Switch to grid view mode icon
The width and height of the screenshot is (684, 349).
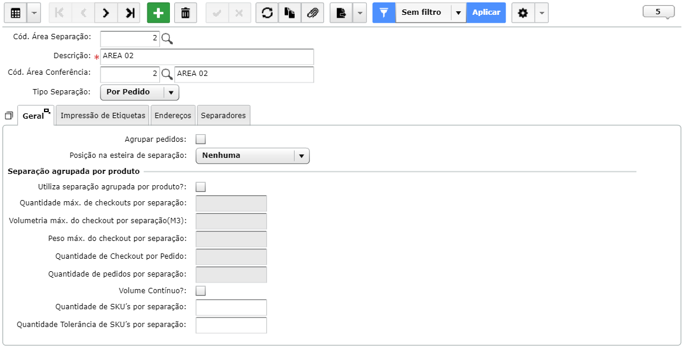pos(15,13)
